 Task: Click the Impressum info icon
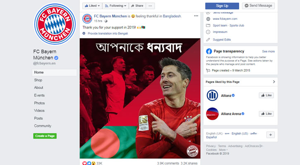(x=208, y=32)
